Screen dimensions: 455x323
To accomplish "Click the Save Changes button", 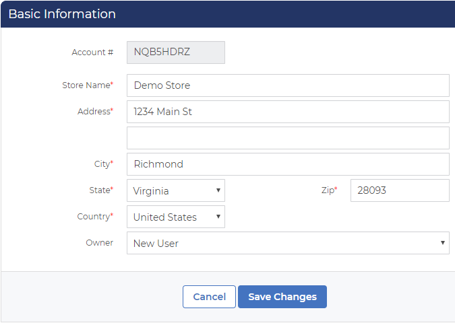I will [282, 297].
